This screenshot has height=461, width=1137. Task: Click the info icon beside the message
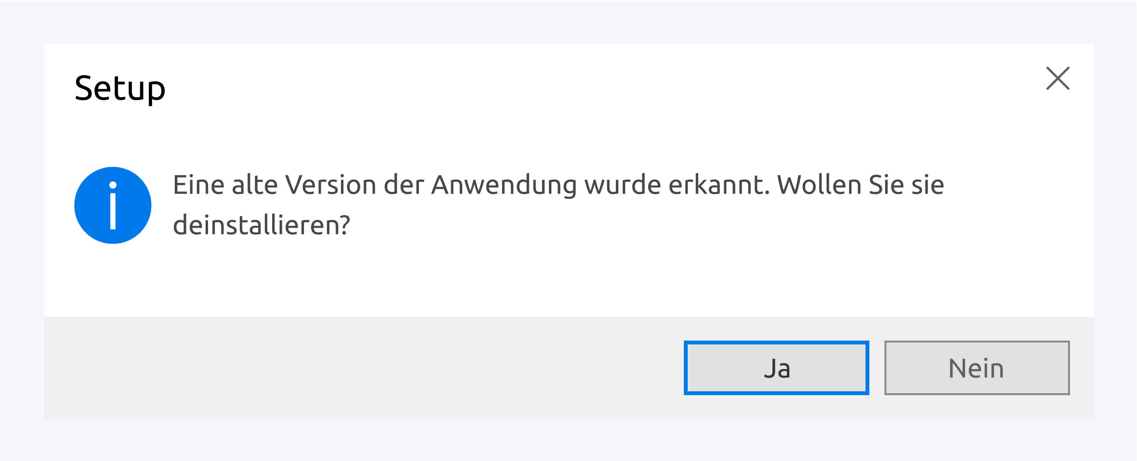pyautogui.click(x=113, y=205)
